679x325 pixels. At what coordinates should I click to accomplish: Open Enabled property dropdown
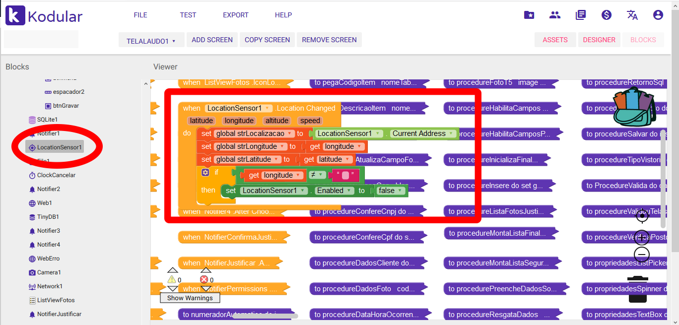[x=335, y=191]
